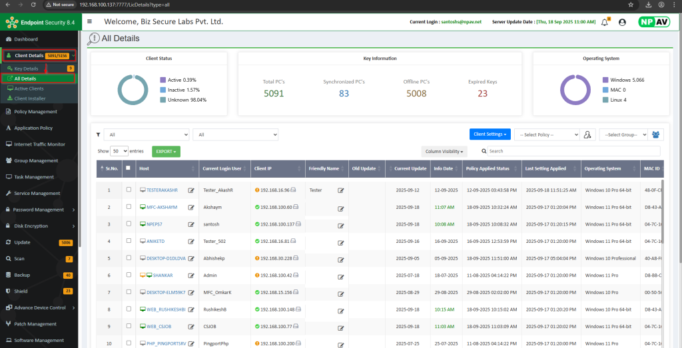Click the apply policy user icon
Screen dimensions: 682x348
587,134
